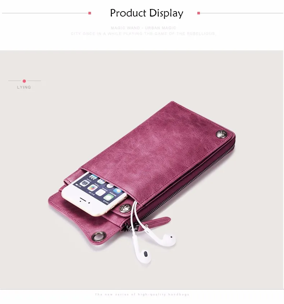Click the upper silver snap button on the wallet
This screenshot has height=304, width=284.
pyautogui.click(x=221, y=134)
